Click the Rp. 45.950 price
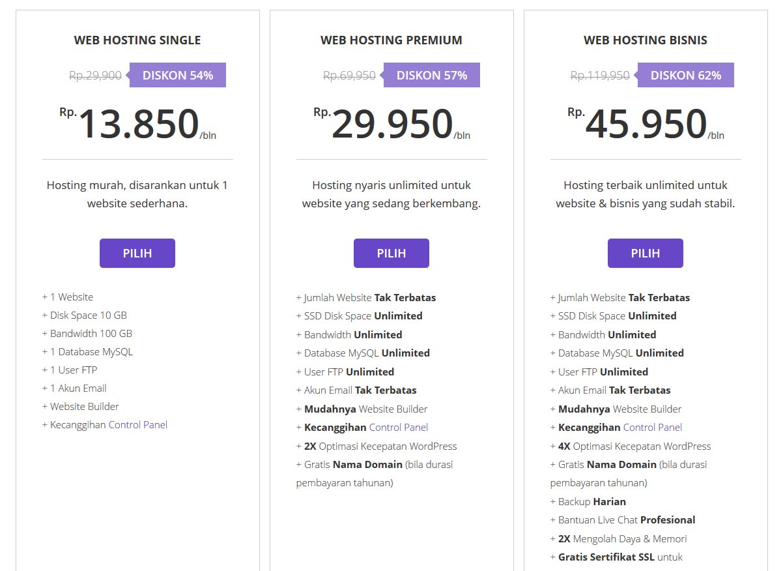Image resolution: width=783 pixels, height=571 pixels. (x=646, y=124)
